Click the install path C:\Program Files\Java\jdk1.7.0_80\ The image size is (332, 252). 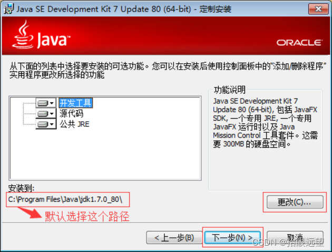click(x=65, y=199)
